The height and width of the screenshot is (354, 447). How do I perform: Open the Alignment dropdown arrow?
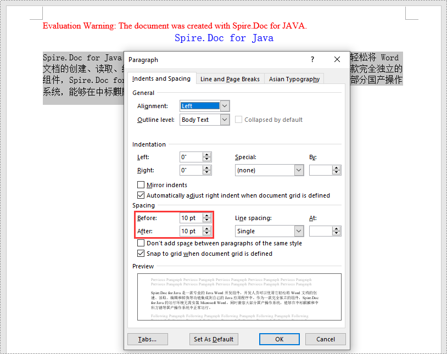(x=225, y=106)
